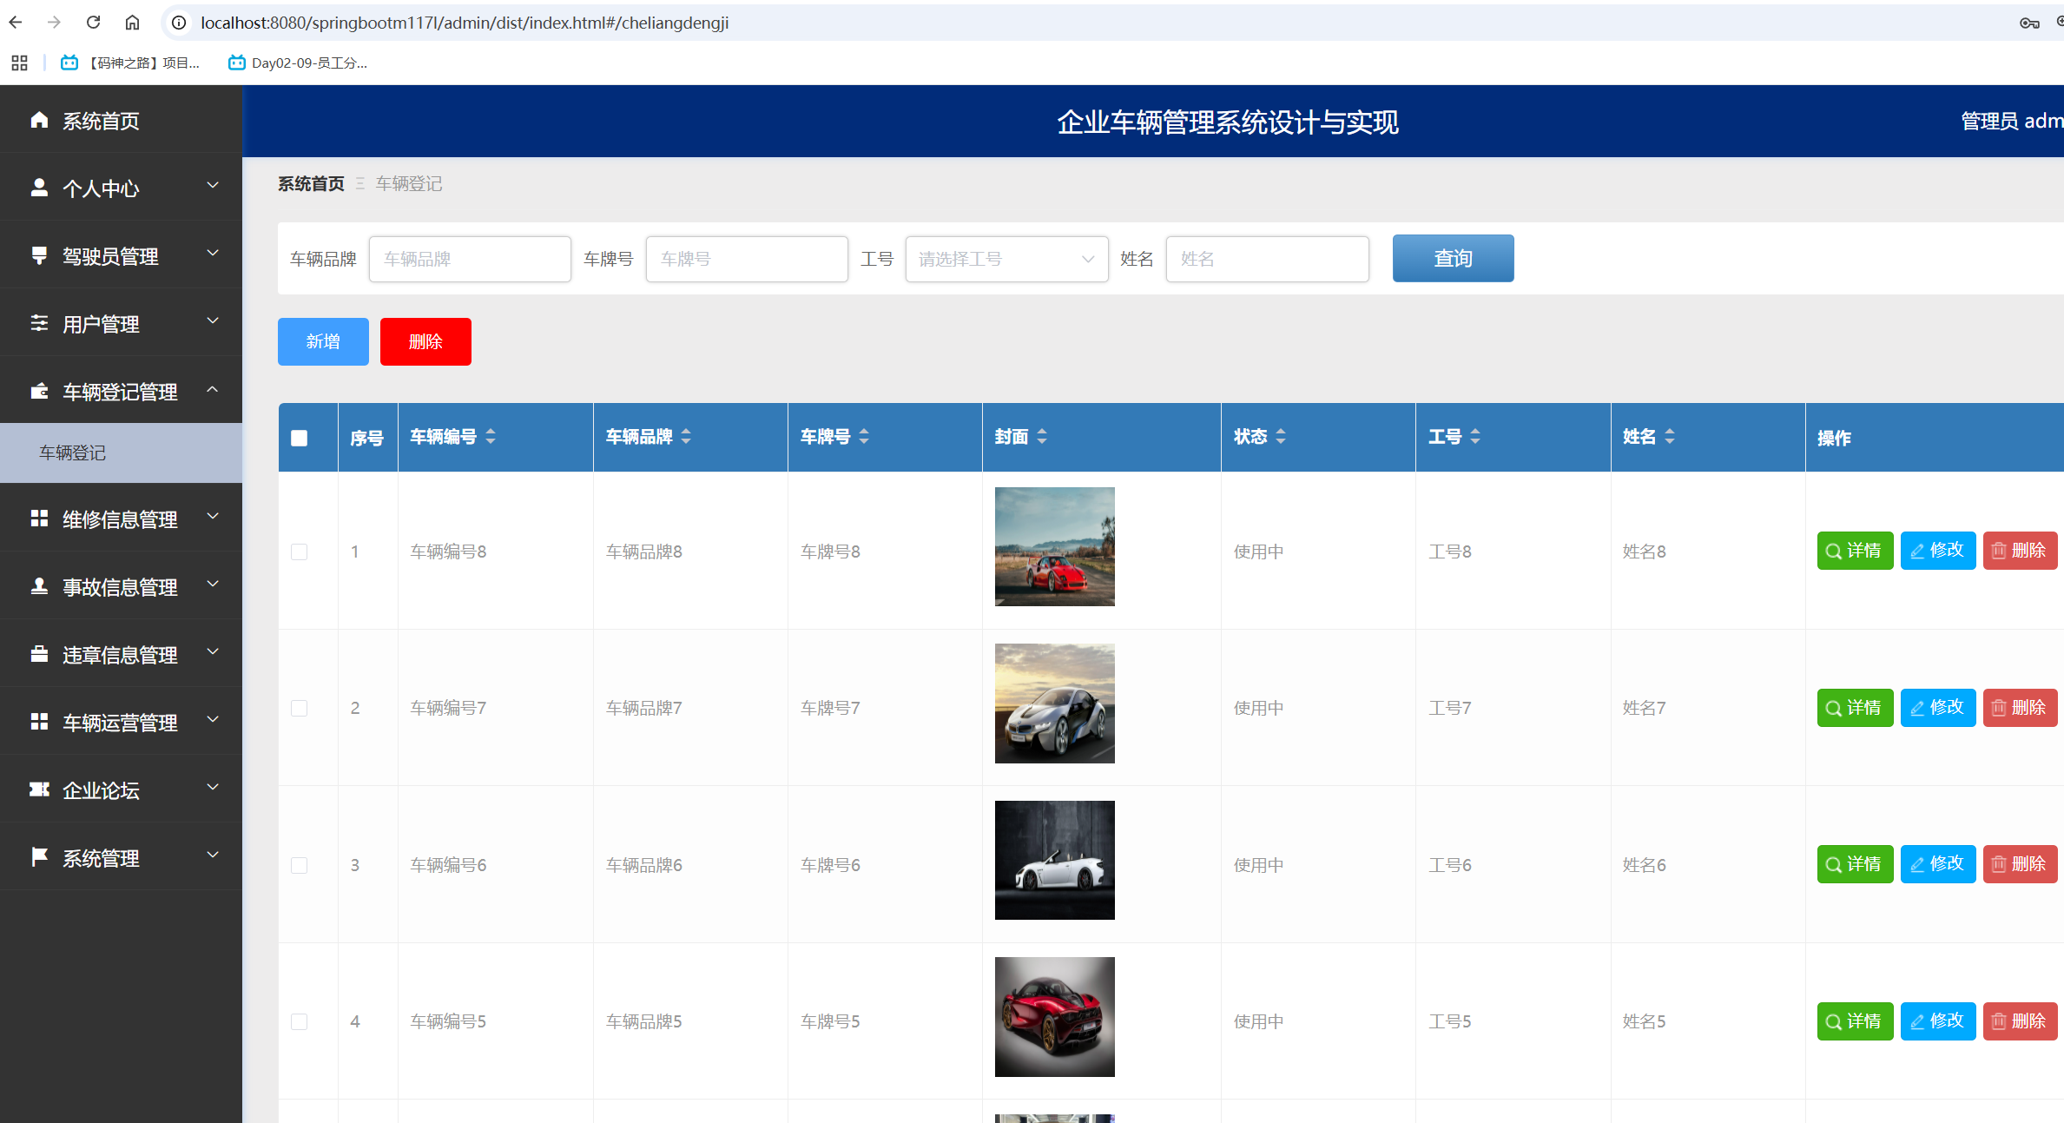
Task: Click the grid icon beside 维修信息管理
Action: click(39, 519)
